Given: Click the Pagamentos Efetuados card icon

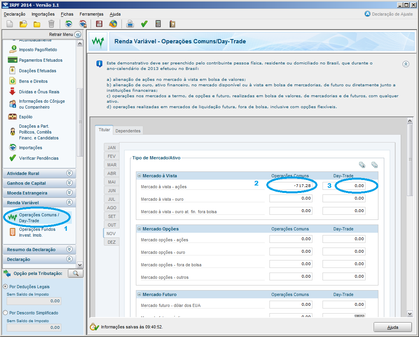Looking at the screenshot, I should tap(12, 60).
